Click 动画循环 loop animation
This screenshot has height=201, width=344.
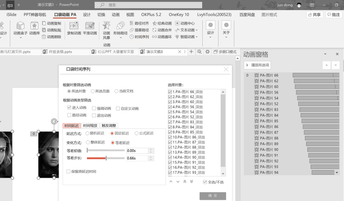(x=162, y=37)
